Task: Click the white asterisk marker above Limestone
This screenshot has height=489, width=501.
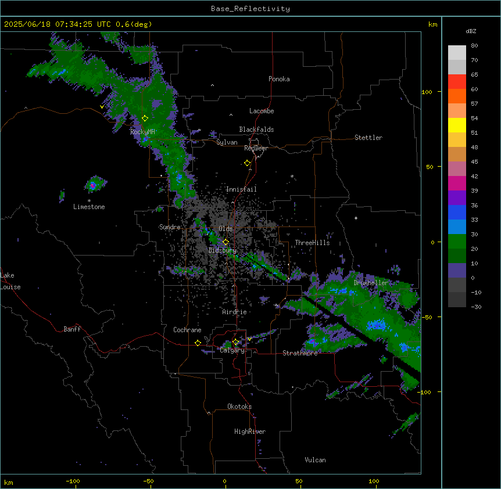Action: pyautogui.click(x=89, y=200)
